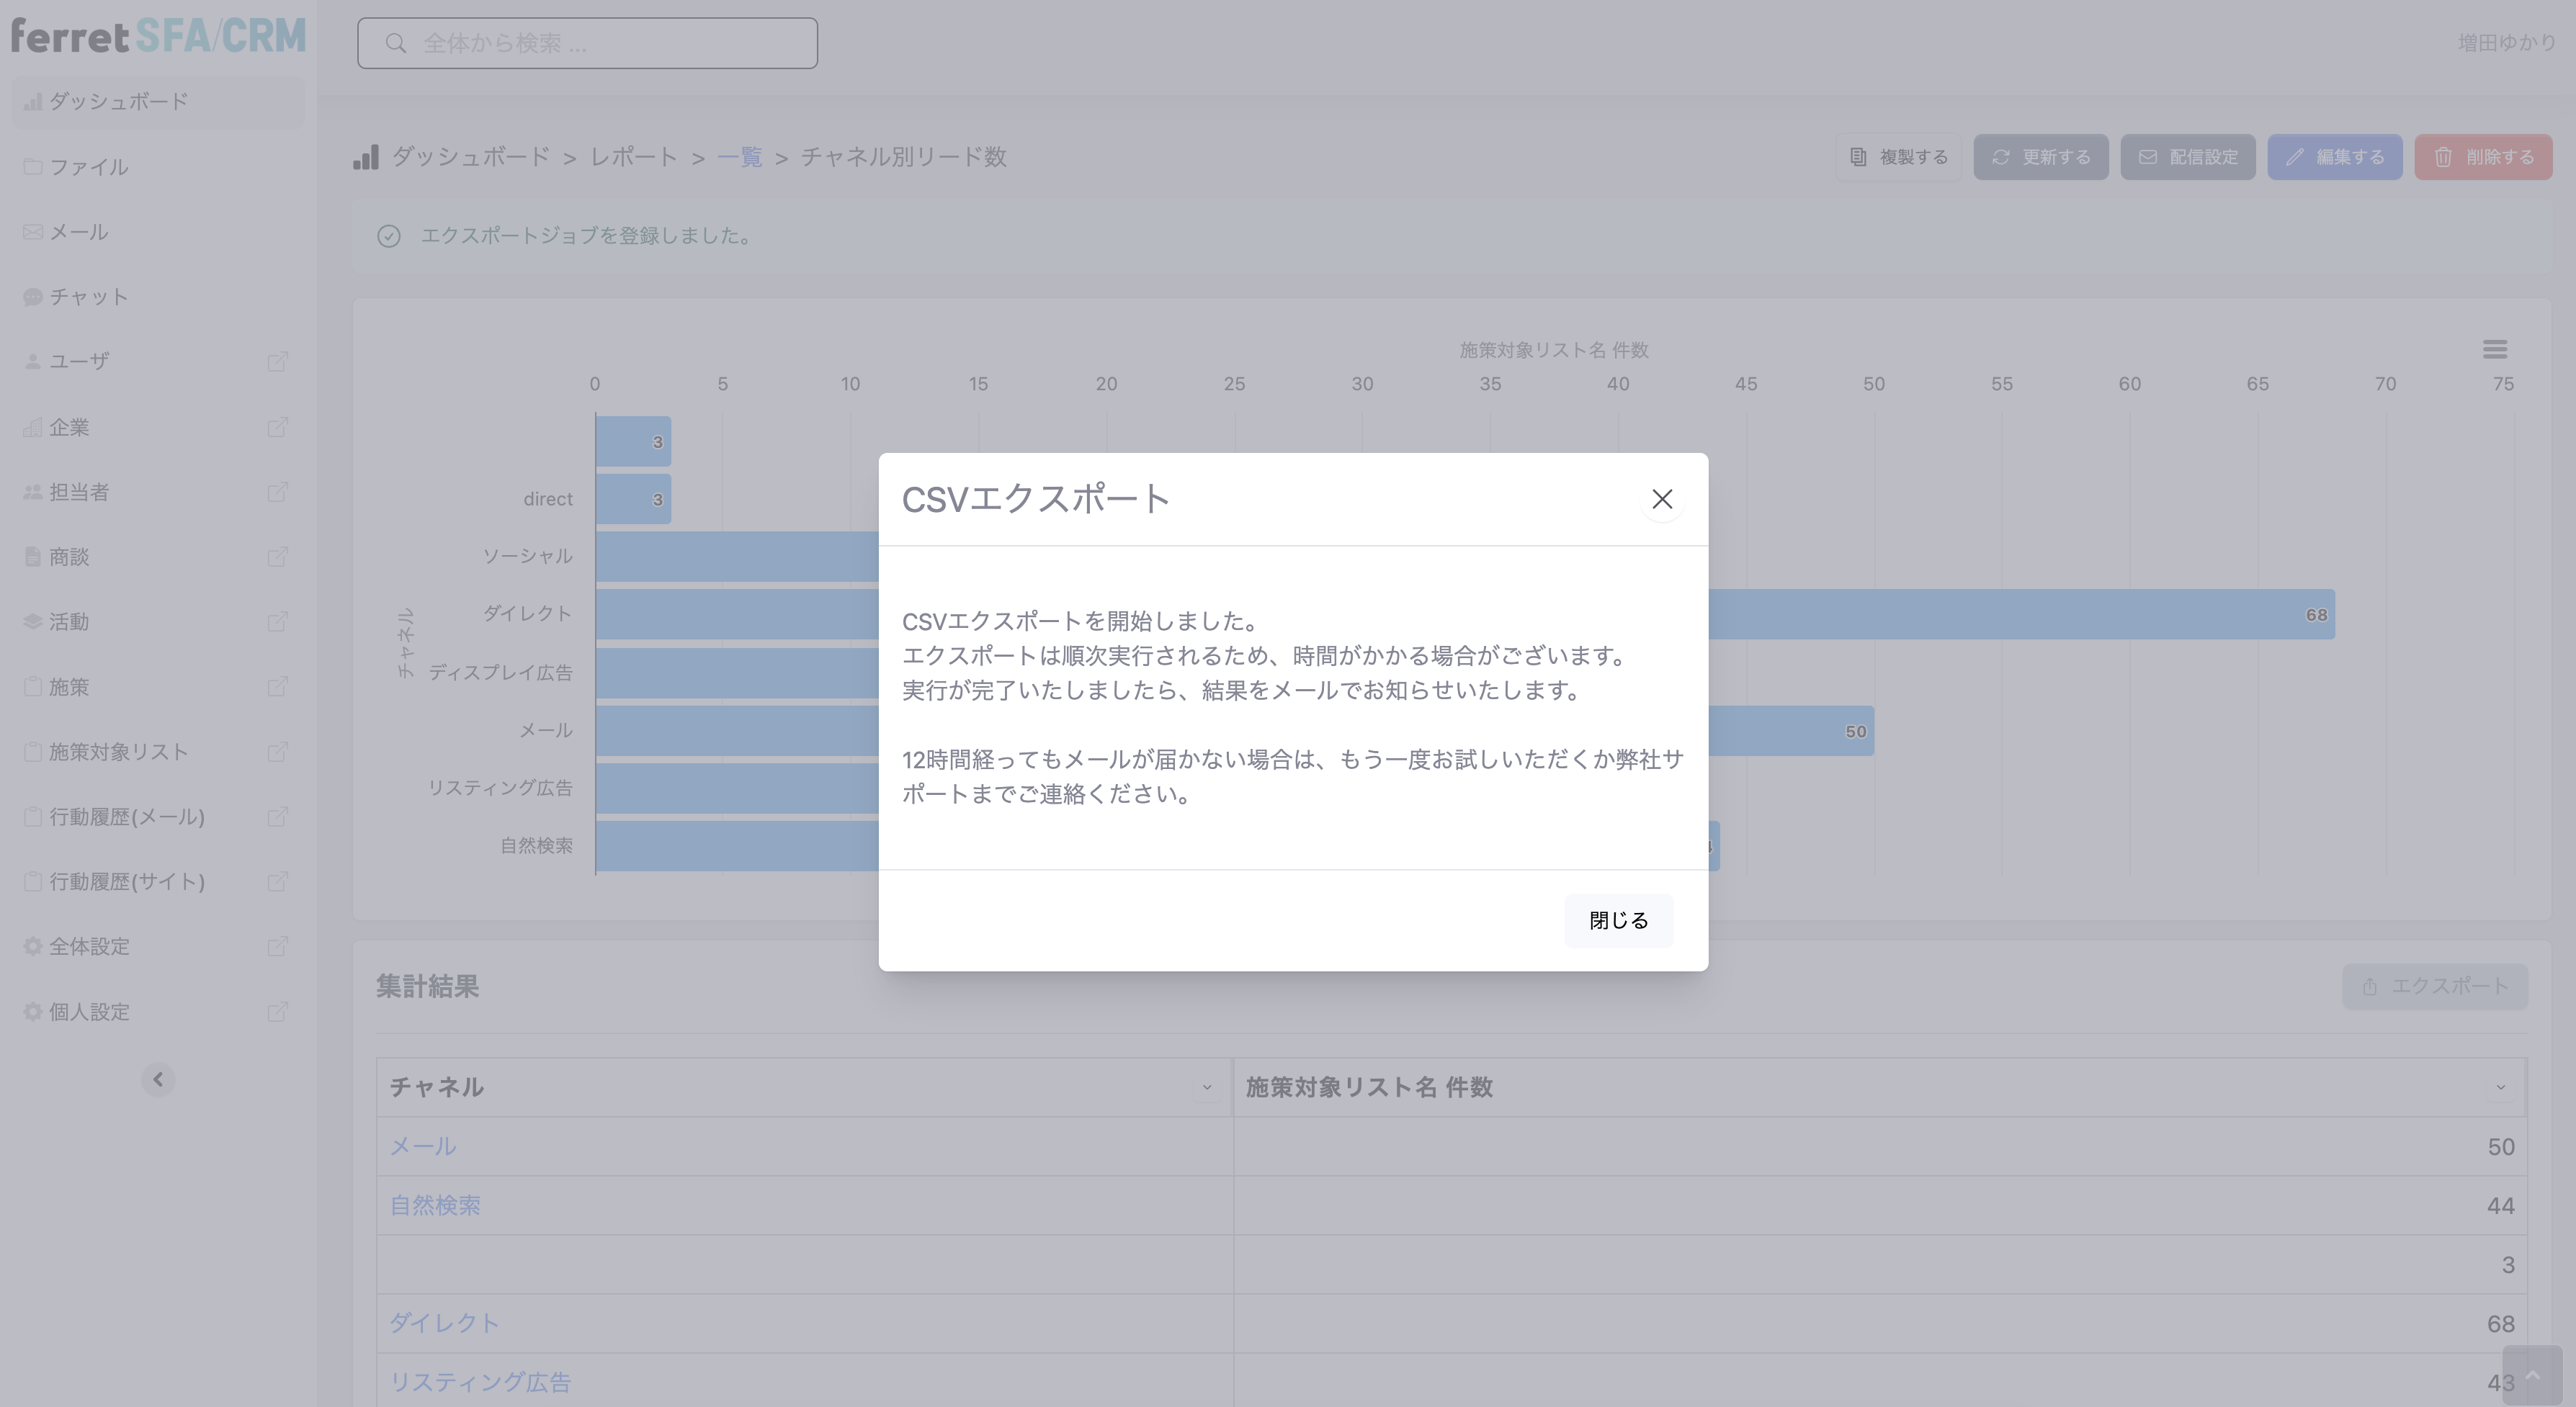Open 活動 external link icon
Image resolution: width=2576 pixels, height=1407 pixels.
(277, 621)
